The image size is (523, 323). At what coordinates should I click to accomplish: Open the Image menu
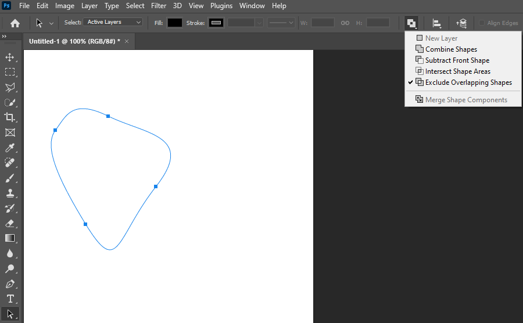(x=65, y=6)
